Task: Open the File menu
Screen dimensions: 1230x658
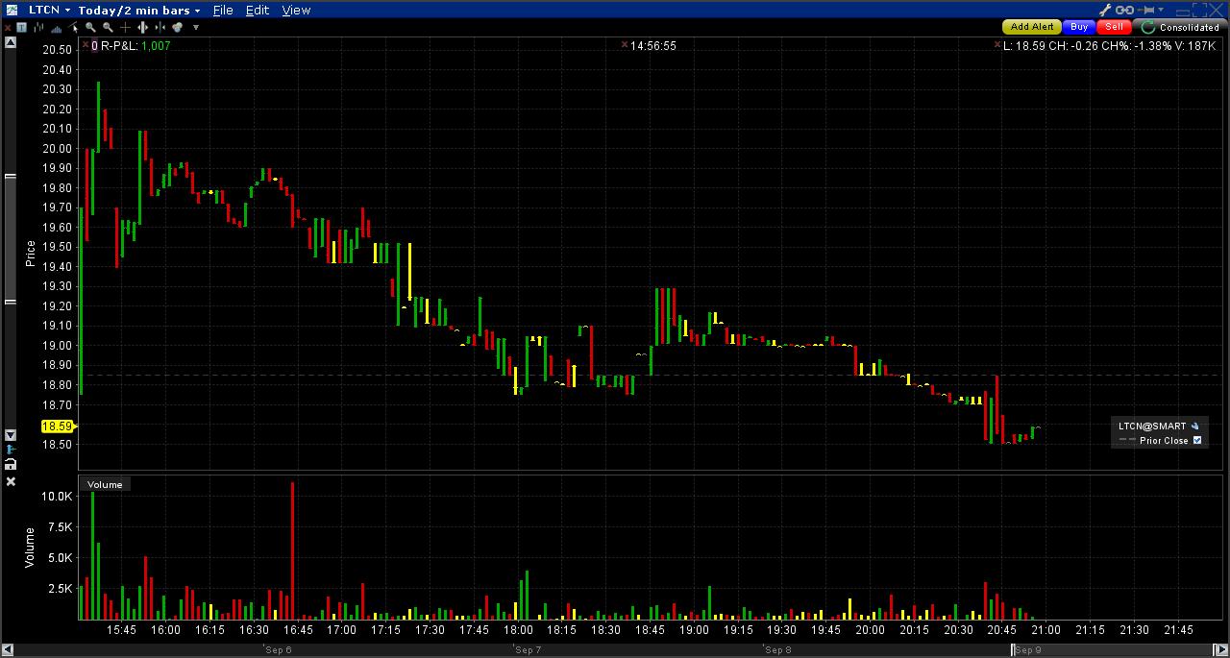Action: tap(223, 11)
